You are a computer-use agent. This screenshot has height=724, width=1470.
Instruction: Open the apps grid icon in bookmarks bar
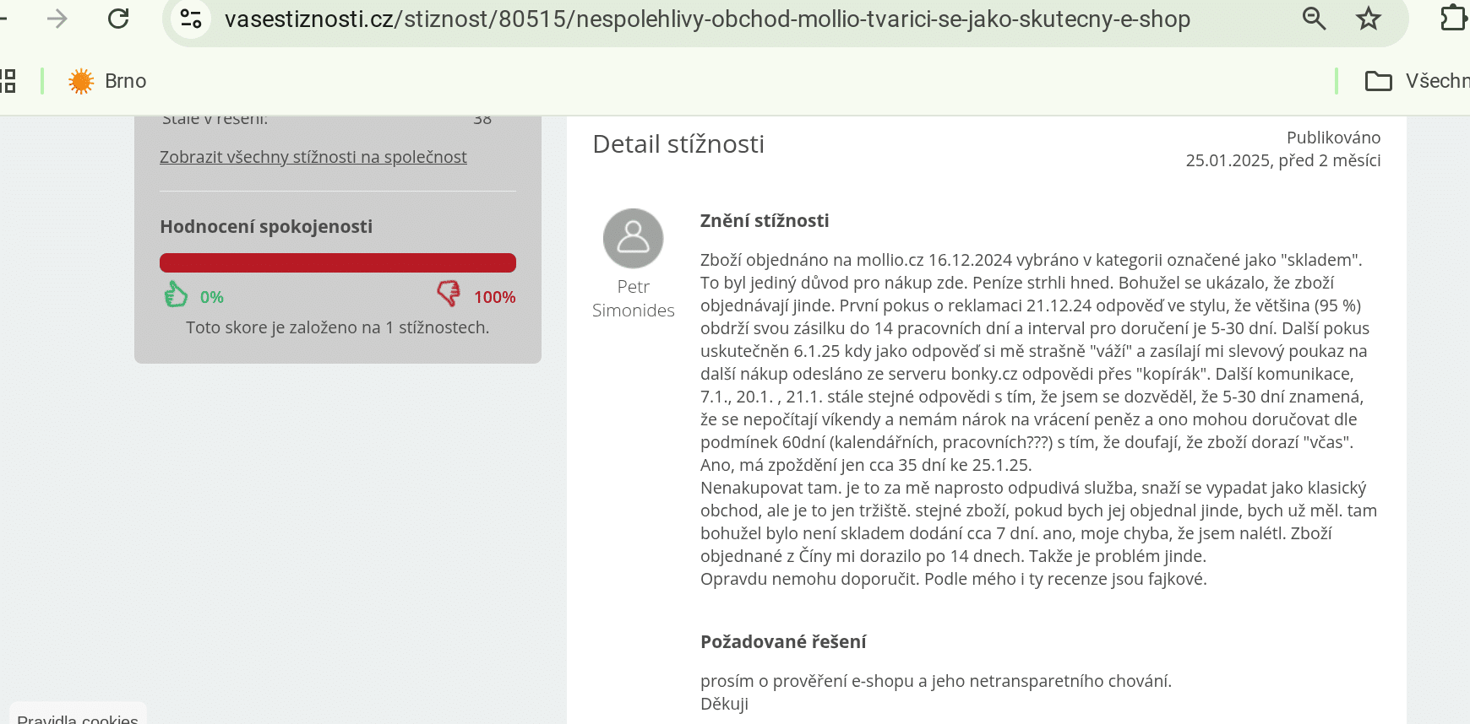(8, 81)
